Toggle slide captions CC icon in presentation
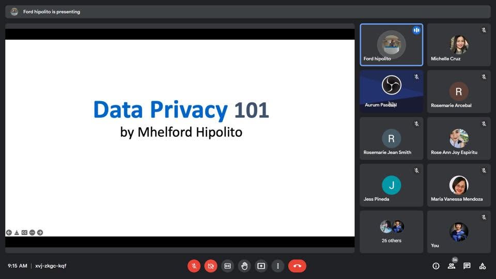 (24, 233)
